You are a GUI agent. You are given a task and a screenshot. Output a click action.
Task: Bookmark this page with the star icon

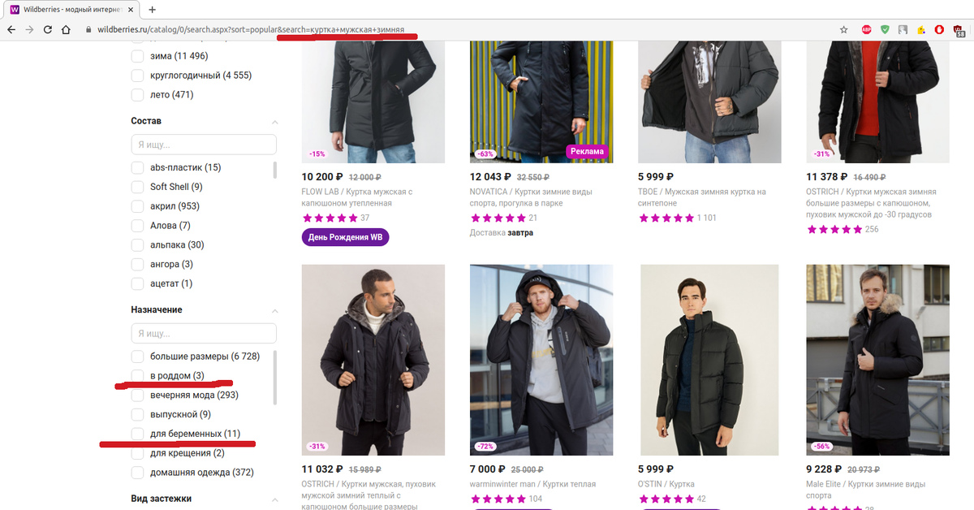click(844, 29)
